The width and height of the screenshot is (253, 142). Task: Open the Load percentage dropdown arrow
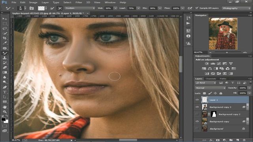click(x=138, y=8)
